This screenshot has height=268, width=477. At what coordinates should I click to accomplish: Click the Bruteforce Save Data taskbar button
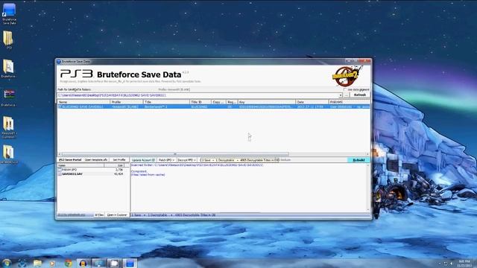point(130,263)
